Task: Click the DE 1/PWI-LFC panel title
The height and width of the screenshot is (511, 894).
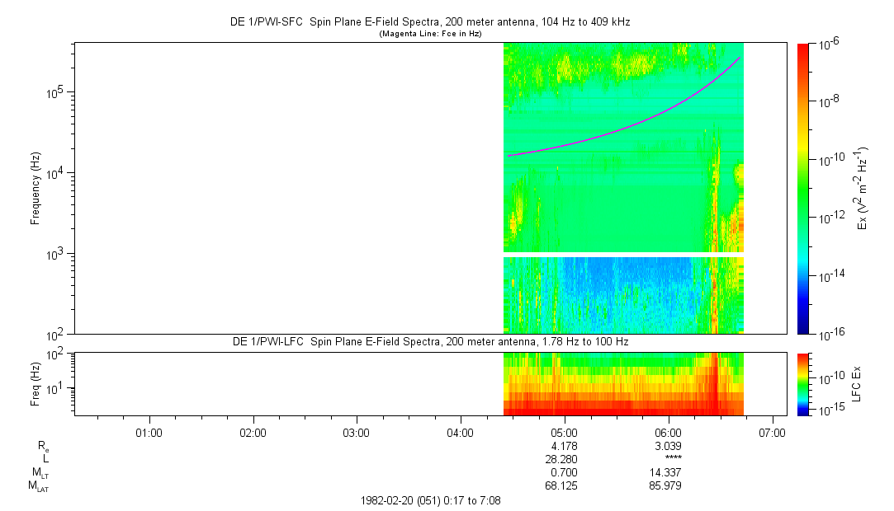Action: click(x=429, y=341)
